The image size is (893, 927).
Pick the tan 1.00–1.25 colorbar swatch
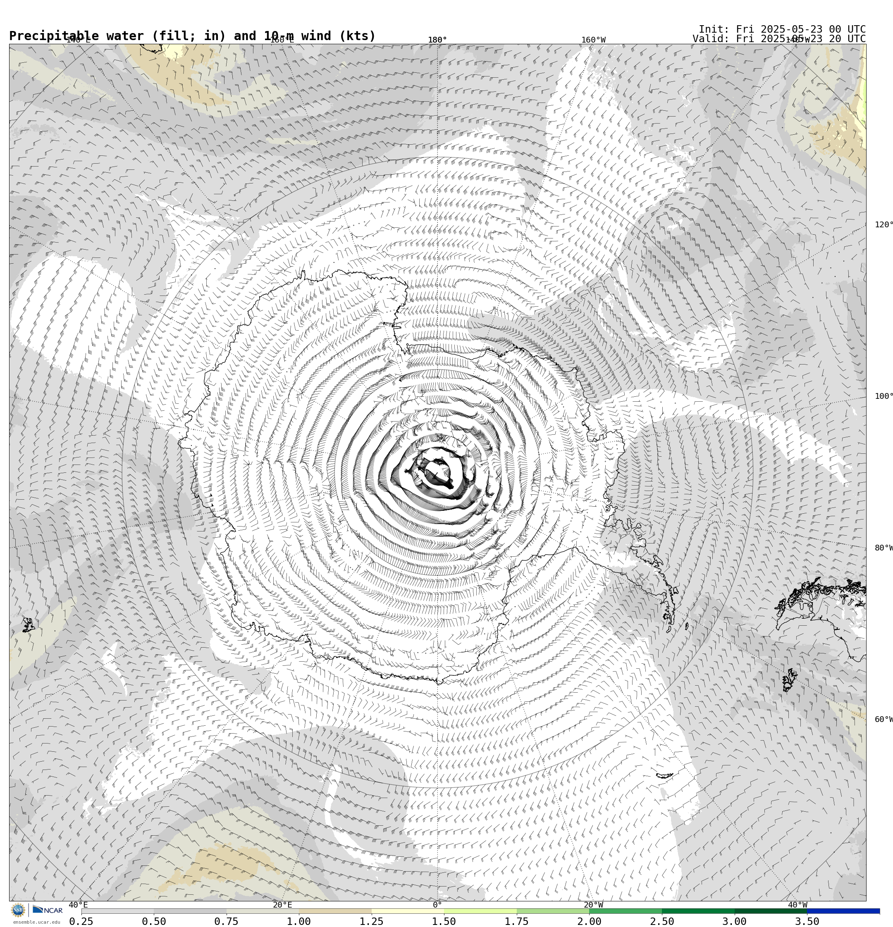(x=335, y=911)
